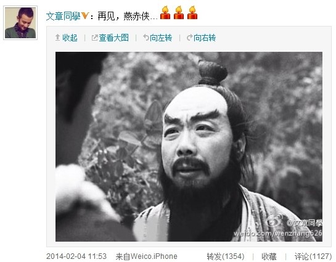Click the poster's avatar thumbnail

(x=20, y=23)
